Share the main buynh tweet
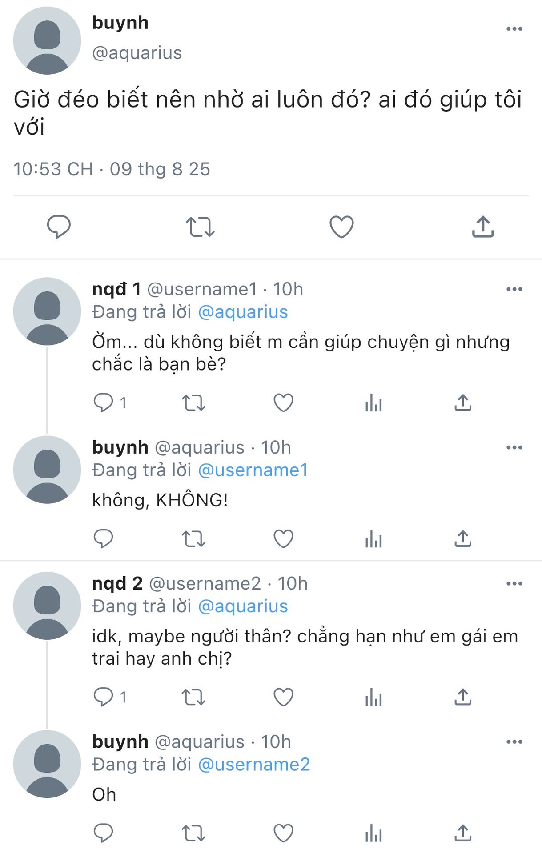 coord(483,227)
